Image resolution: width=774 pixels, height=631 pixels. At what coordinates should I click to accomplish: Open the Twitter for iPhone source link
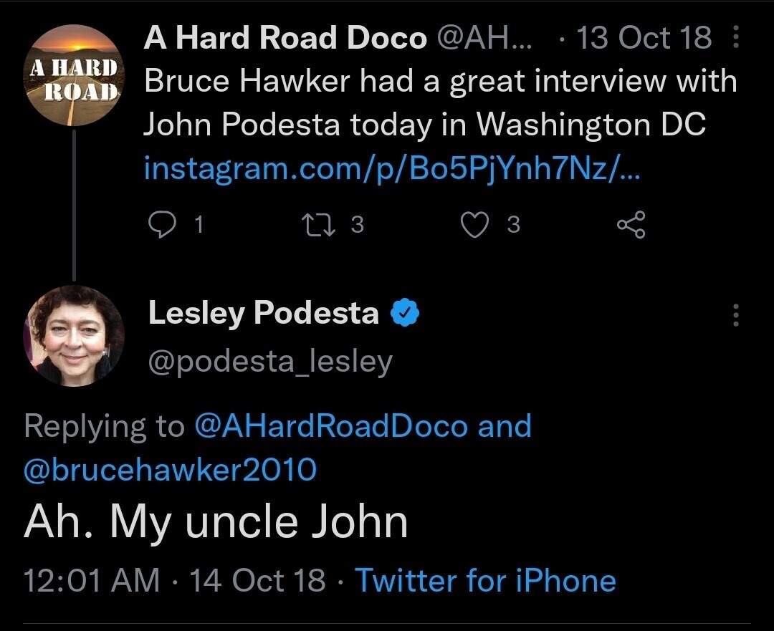[486, 579]
